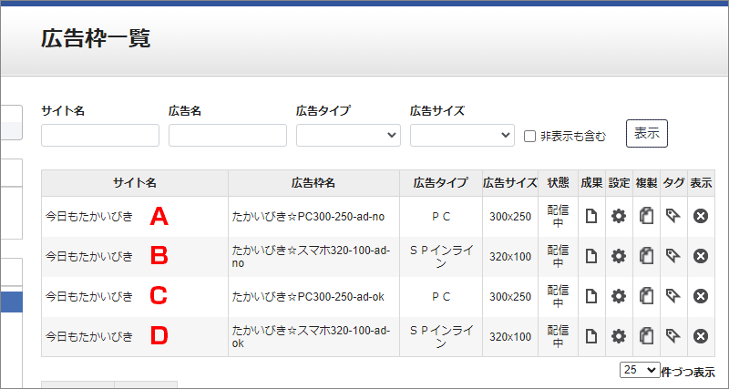This screenshot has width=729, height=389.
Task: Open settings gear for PC300-250-ad-no row
Action: click(619, 216)
